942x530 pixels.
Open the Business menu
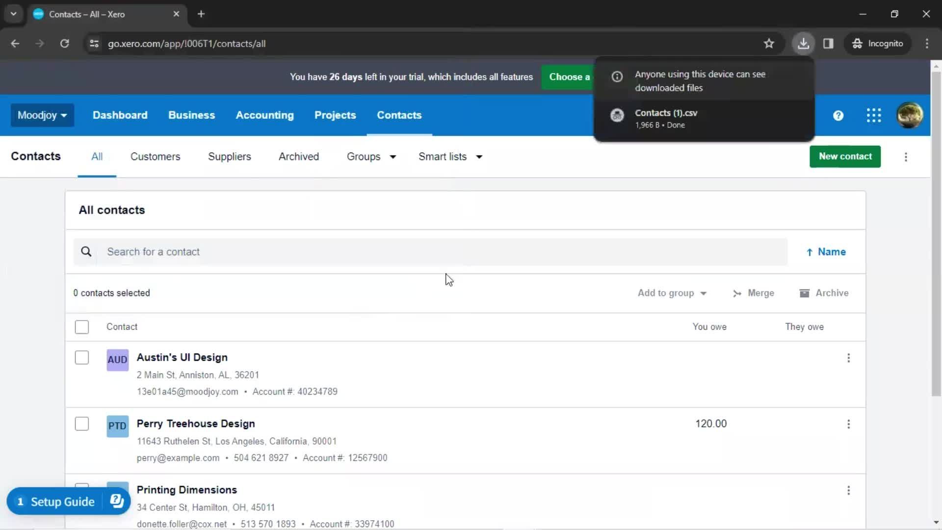coord(191,115)
